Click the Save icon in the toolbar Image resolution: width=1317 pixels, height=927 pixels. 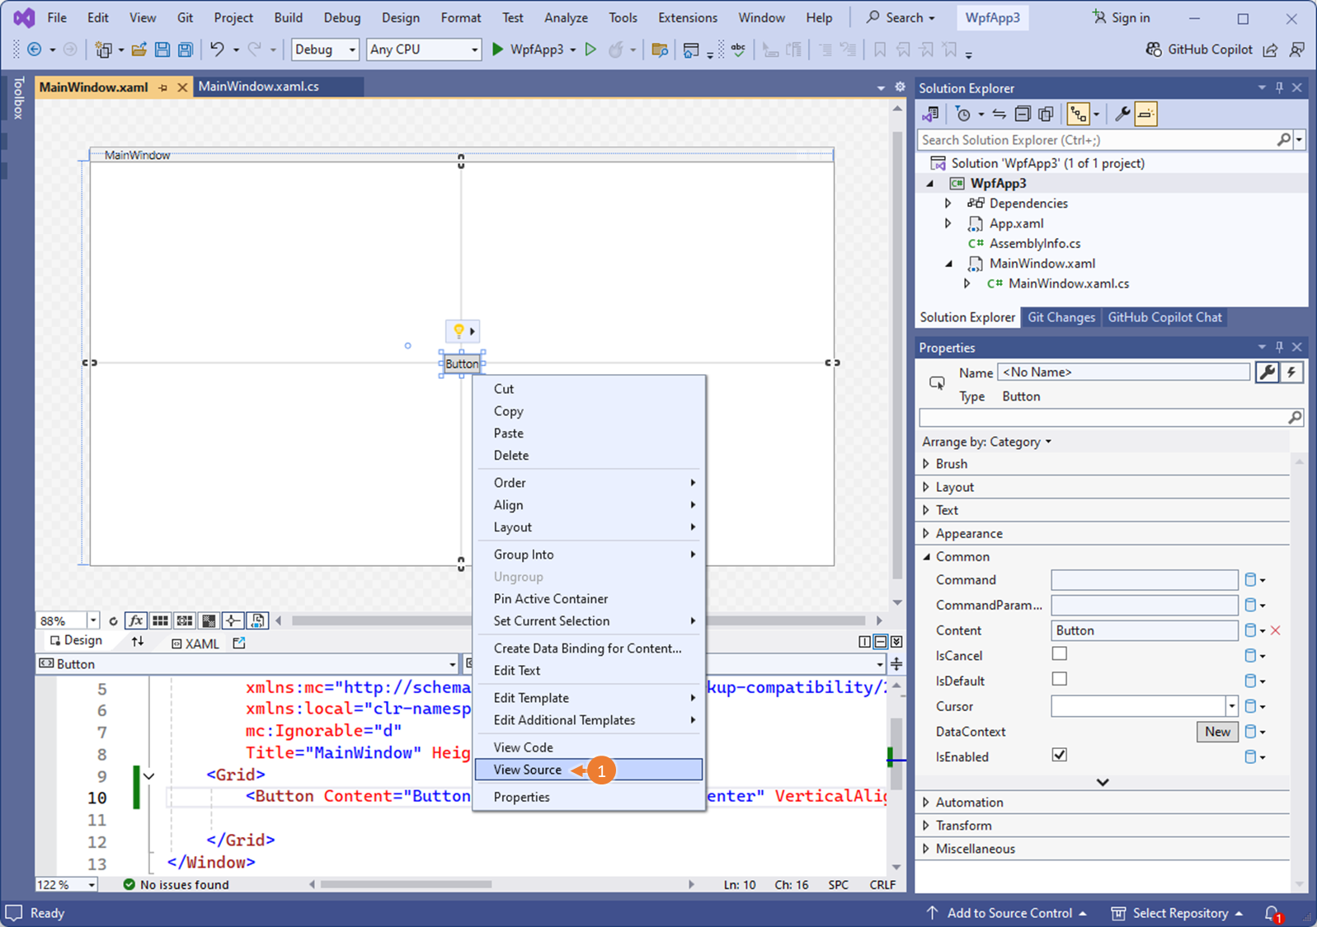coord(162,49)
